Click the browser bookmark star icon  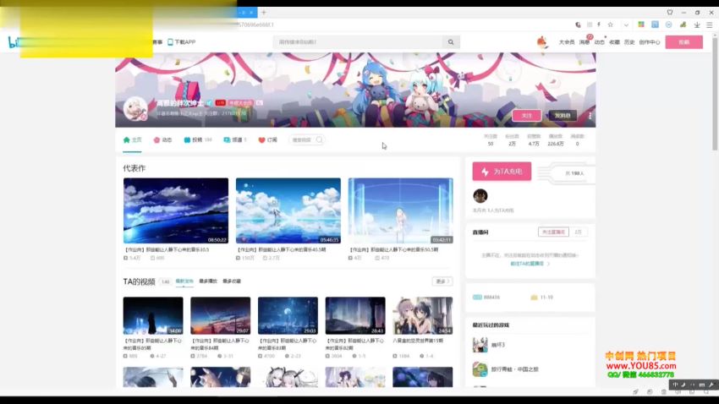pyautogui.click(x=611, y=25)
